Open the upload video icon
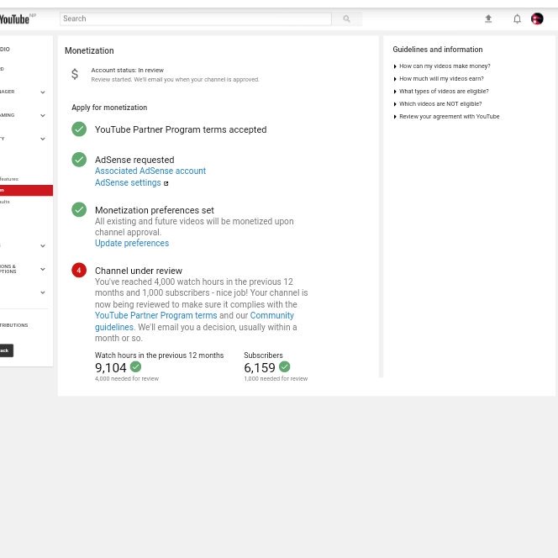Screen dimensions: 558x558 488,18
